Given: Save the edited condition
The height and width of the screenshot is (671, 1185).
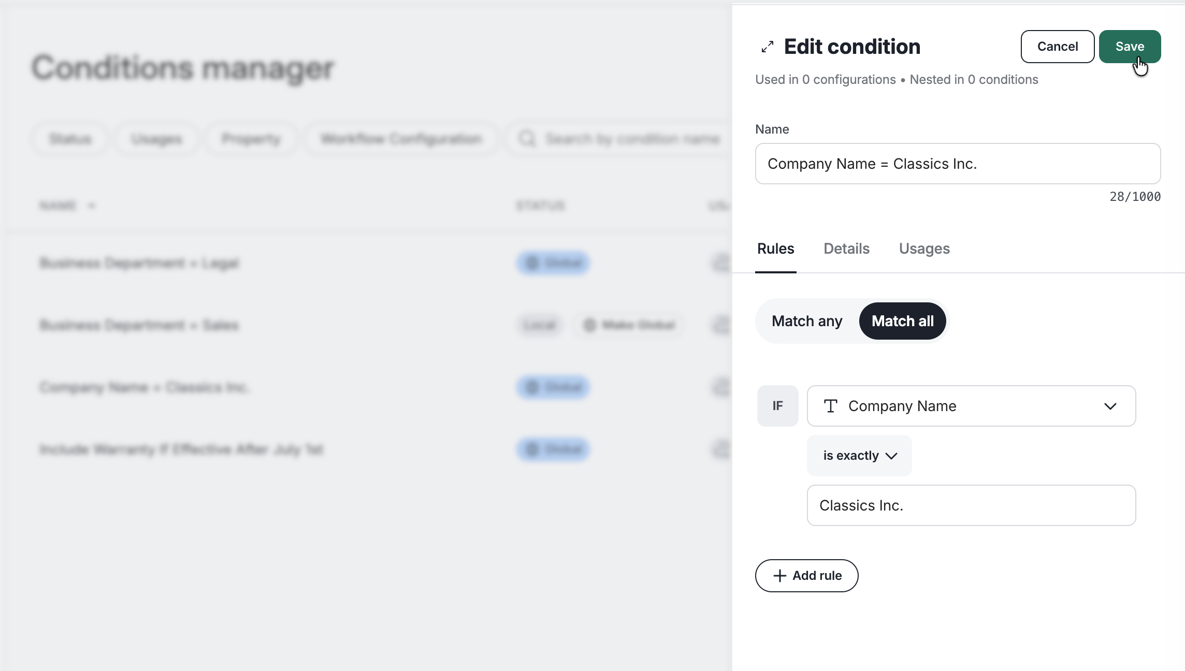Looking at the screenshot, I should (x=1130, y=47).
